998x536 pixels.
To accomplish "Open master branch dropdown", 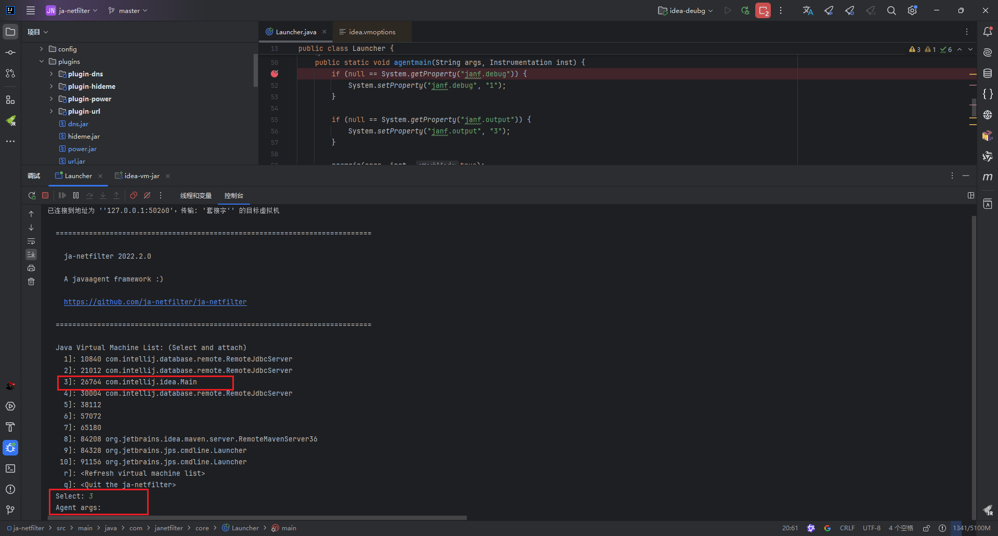I will pos(128,10).
